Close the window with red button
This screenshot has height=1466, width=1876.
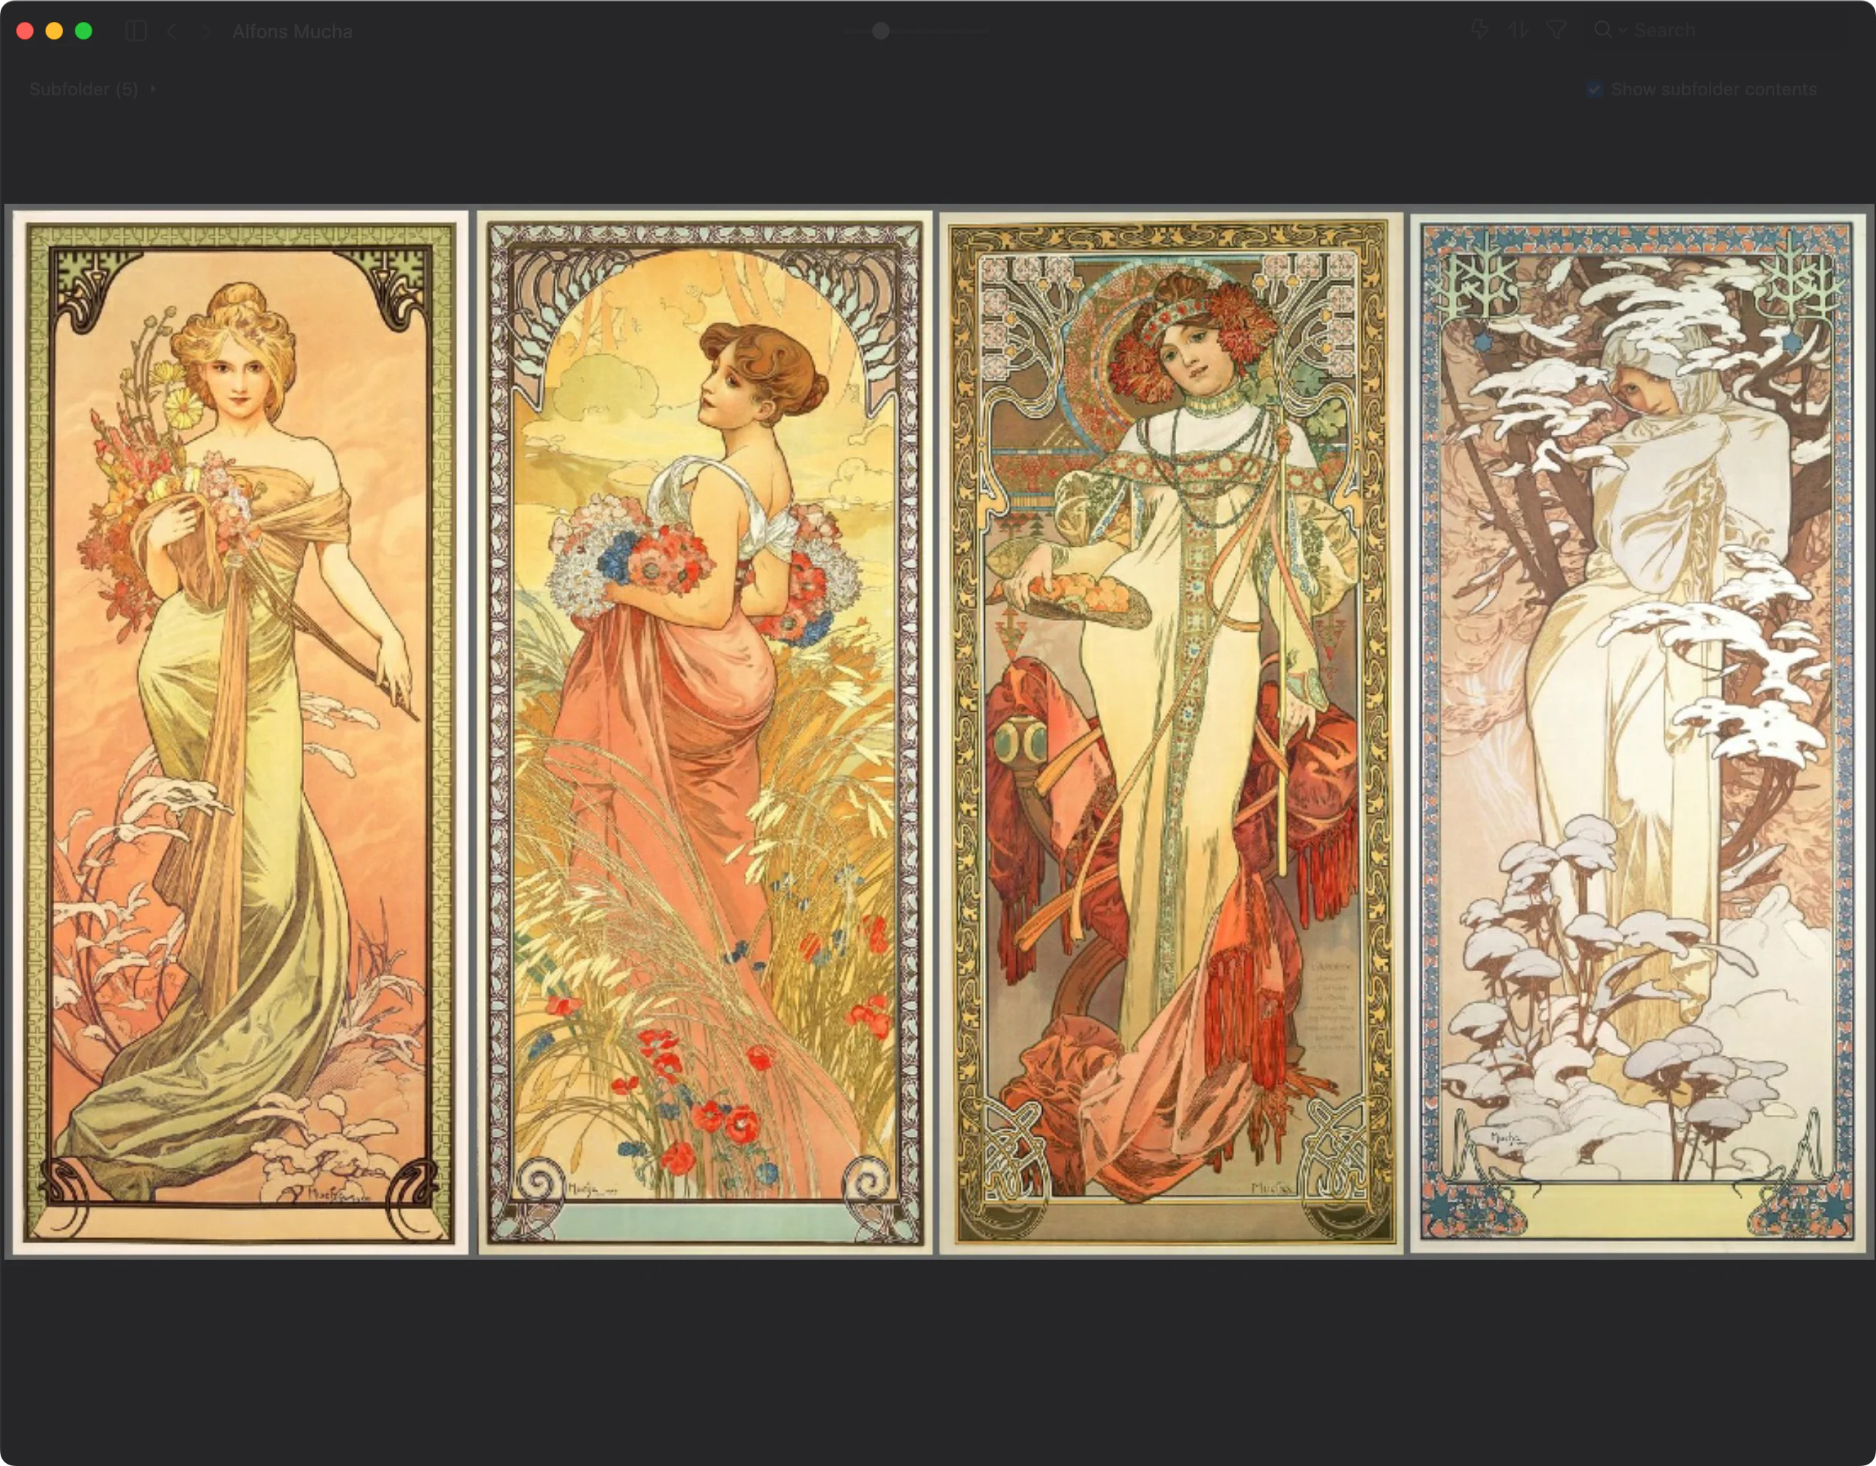click(x=25, y=31)
